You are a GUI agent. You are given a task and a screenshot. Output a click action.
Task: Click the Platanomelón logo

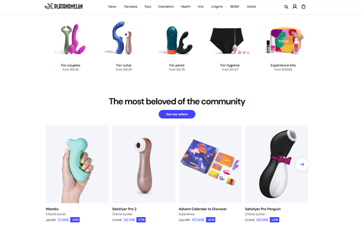click(x=64, y=6)
